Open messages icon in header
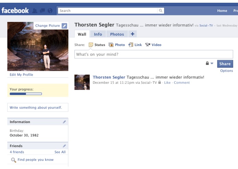 [x=42, y=11]
